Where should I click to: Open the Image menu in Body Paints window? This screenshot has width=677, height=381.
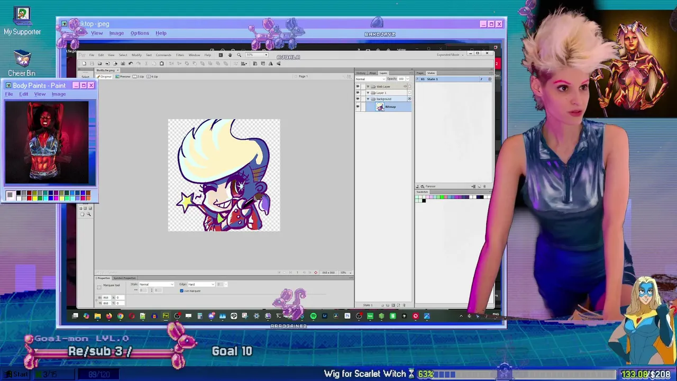[59, 94]
